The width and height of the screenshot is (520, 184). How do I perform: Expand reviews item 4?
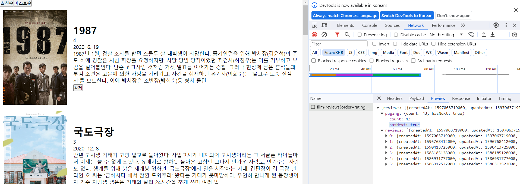[386, 159]
